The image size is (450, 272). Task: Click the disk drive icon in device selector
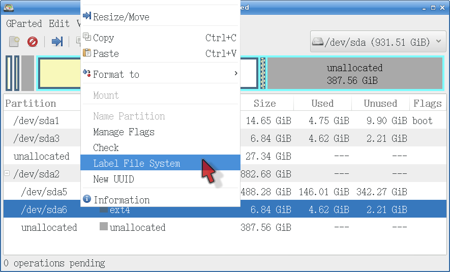318,42
